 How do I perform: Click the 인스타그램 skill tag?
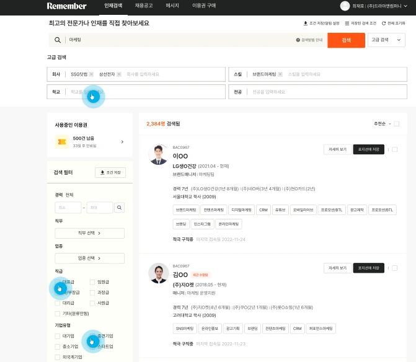pos(202,224)
